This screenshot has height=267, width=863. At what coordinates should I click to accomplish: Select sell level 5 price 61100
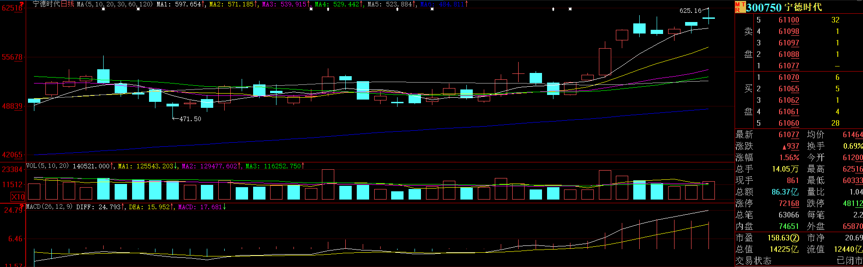[789, 20]
